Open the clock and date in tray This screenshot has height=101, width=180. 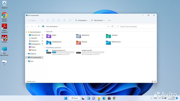[x=172, y=98]
